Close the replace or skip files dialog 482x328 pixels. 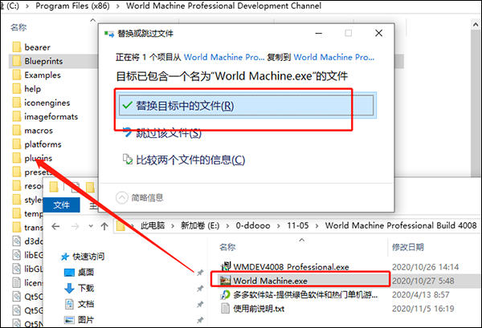pyautogui.click(x=378, y=33)
